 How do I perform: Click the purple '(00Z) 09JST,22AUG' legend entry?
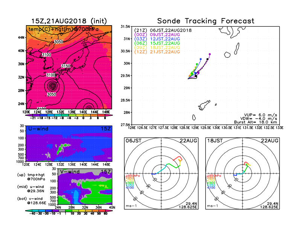pos(157,35)
